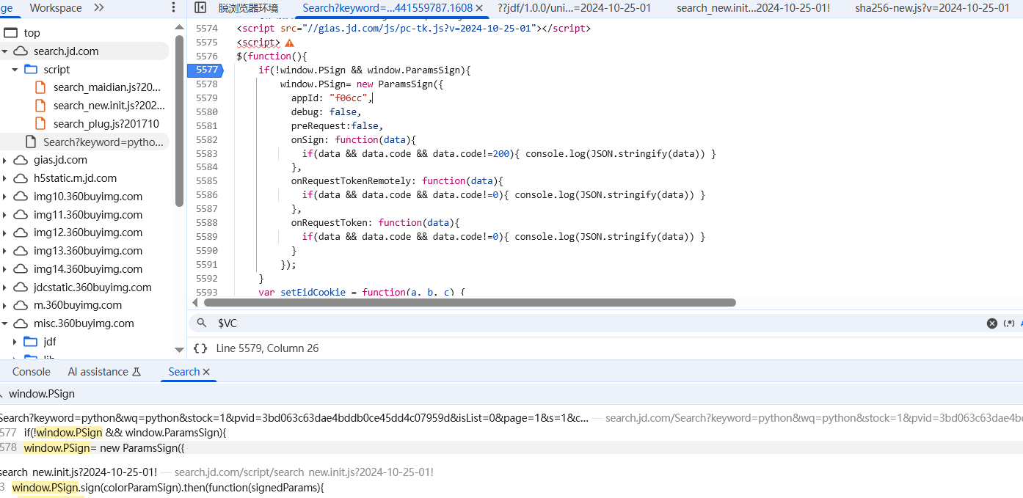
Task: Toggle the navigator sidebar panel icon
Action: pos(200,7)
